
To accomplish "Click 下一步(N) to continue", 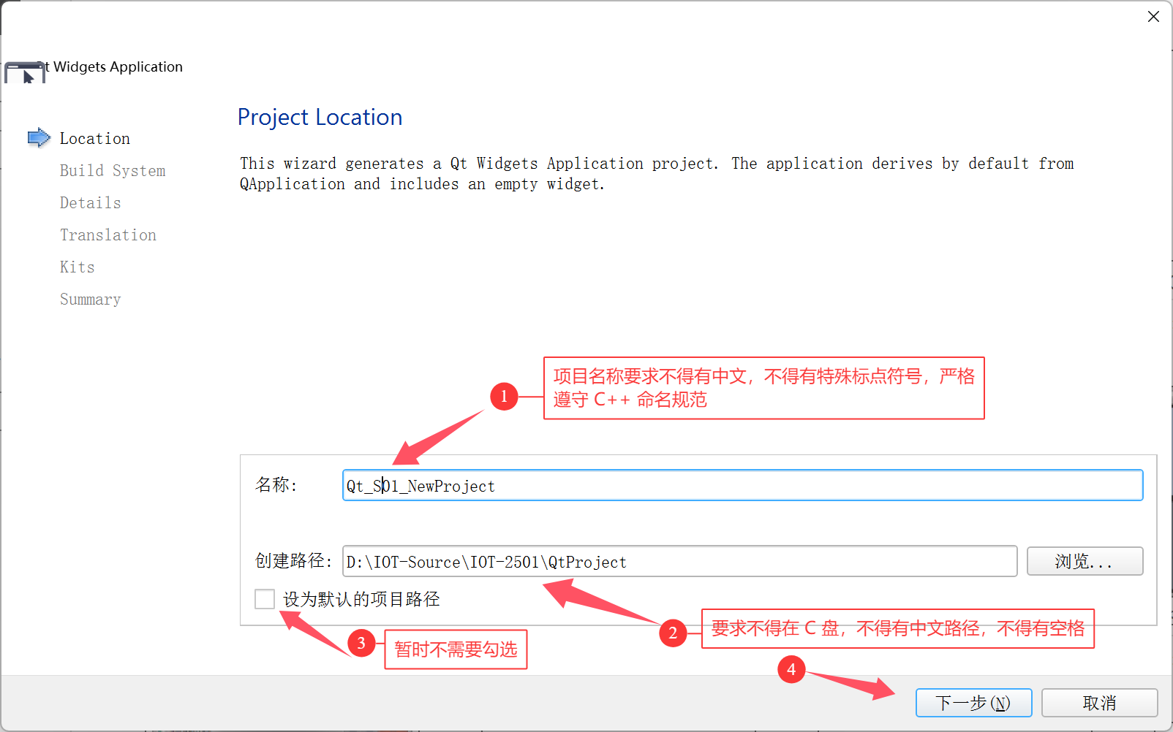I will 973,703.
